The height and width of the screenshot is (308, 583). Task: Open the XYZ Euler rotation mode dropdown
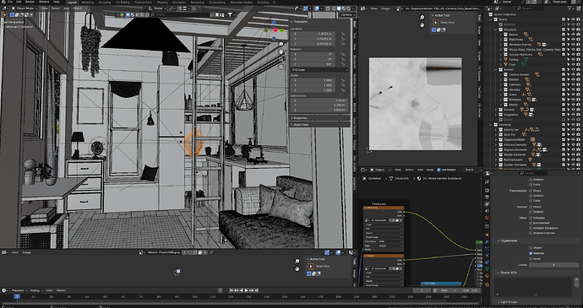coord(319,69)
